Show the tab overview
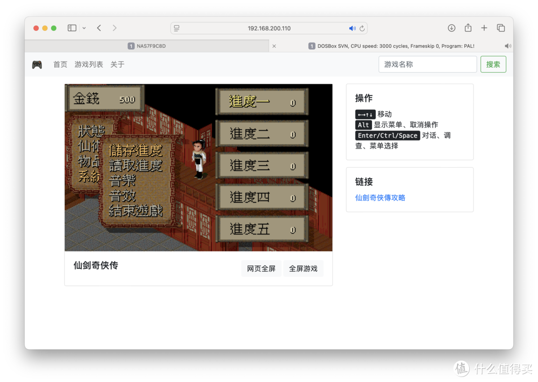The height and width of the screenshot is (382, 538). (501, 28)
